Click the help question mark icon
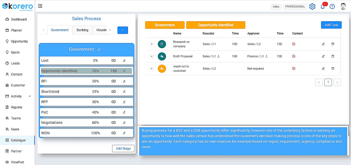 pyautogui.click(x=332, y=7)
